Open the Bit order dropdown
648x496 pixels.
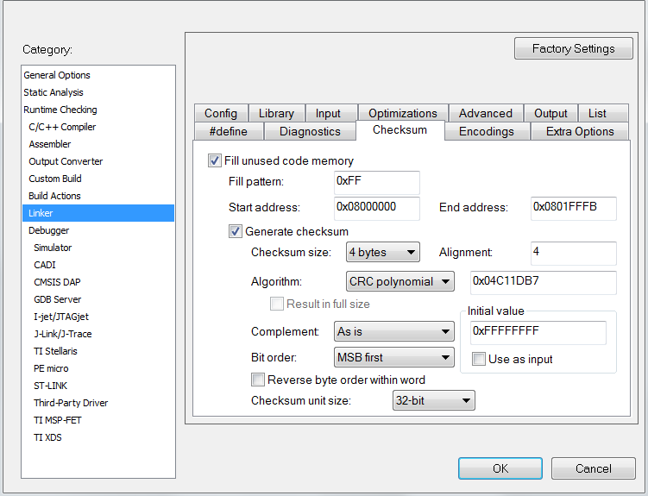(x=393, y=357)
